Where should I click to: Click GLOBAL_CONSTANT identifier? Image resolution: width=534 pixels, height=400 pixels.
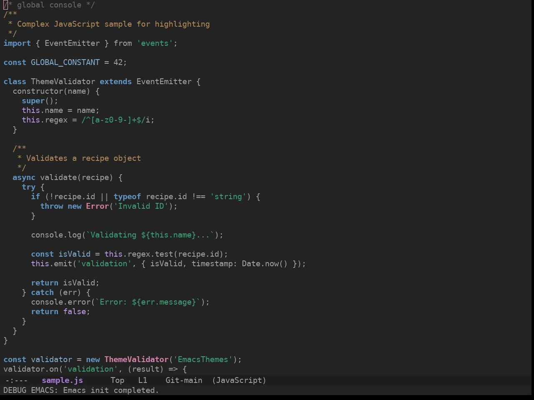(x=65, y=62)
